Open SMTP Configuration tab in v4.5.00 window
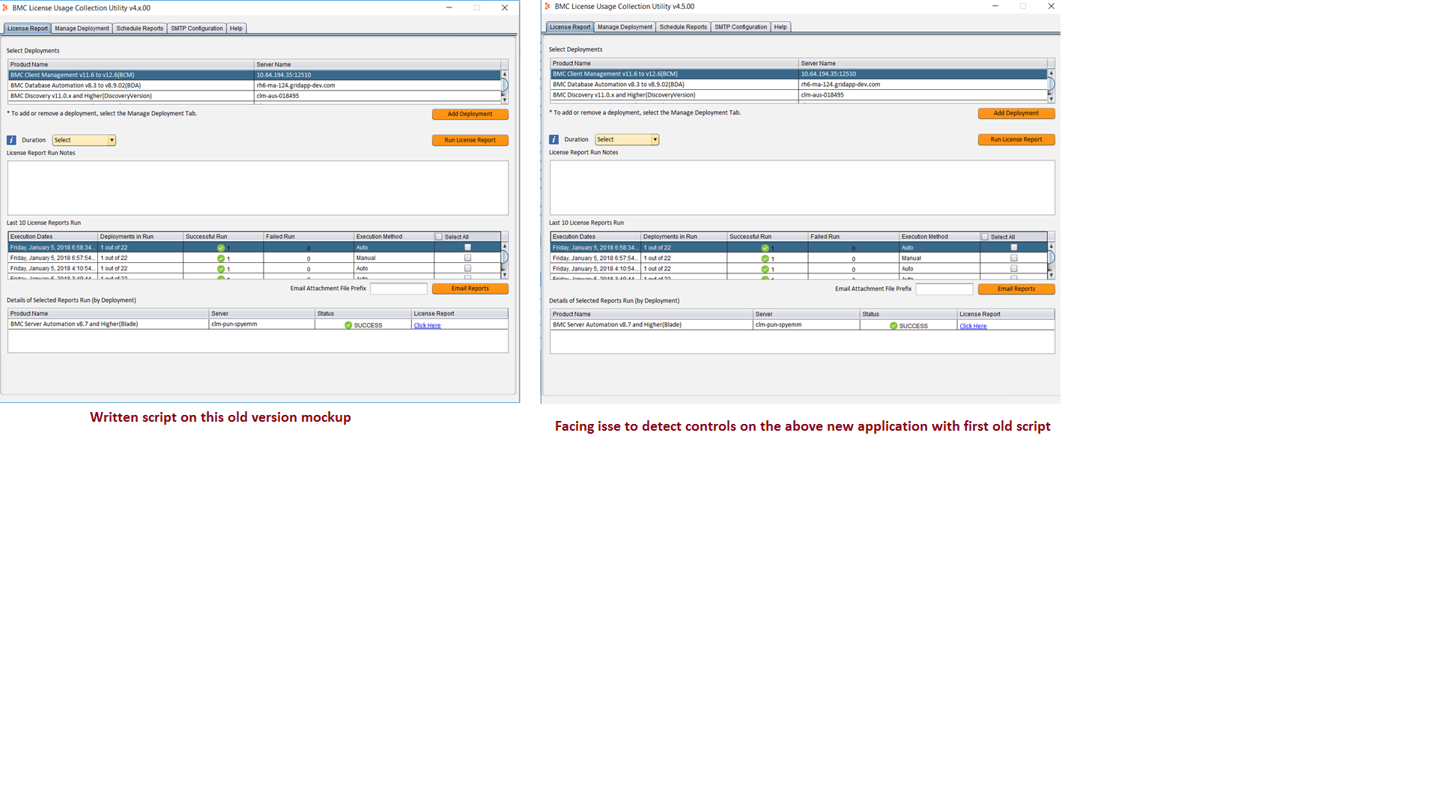Screen dimensions: 1438x809 (741, 27)
